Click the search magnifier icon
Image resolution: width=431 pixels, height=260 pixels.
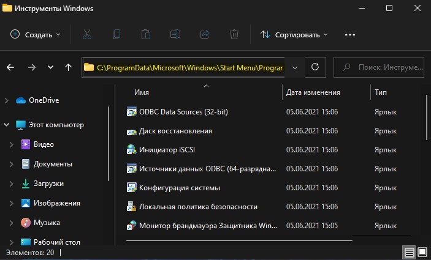click(x=346, y=67)
